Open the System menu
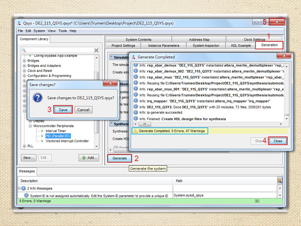 tap(39, 31)
